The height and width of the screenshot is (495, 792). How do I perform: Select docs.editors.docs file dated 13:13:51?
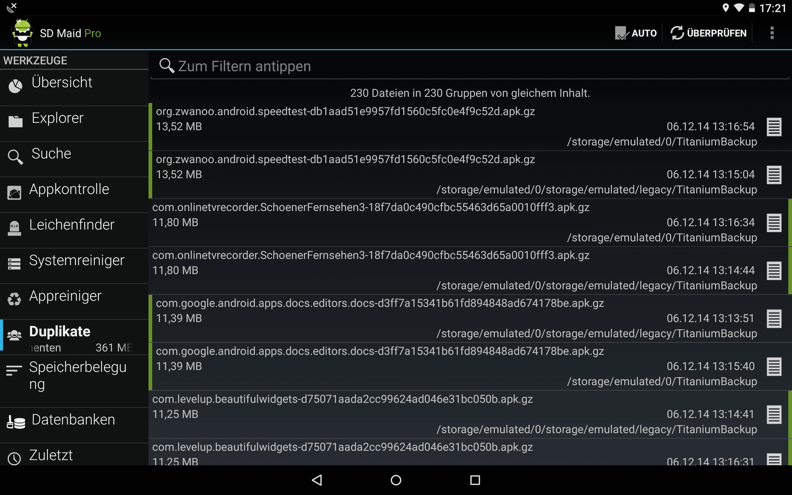(470, 318)
